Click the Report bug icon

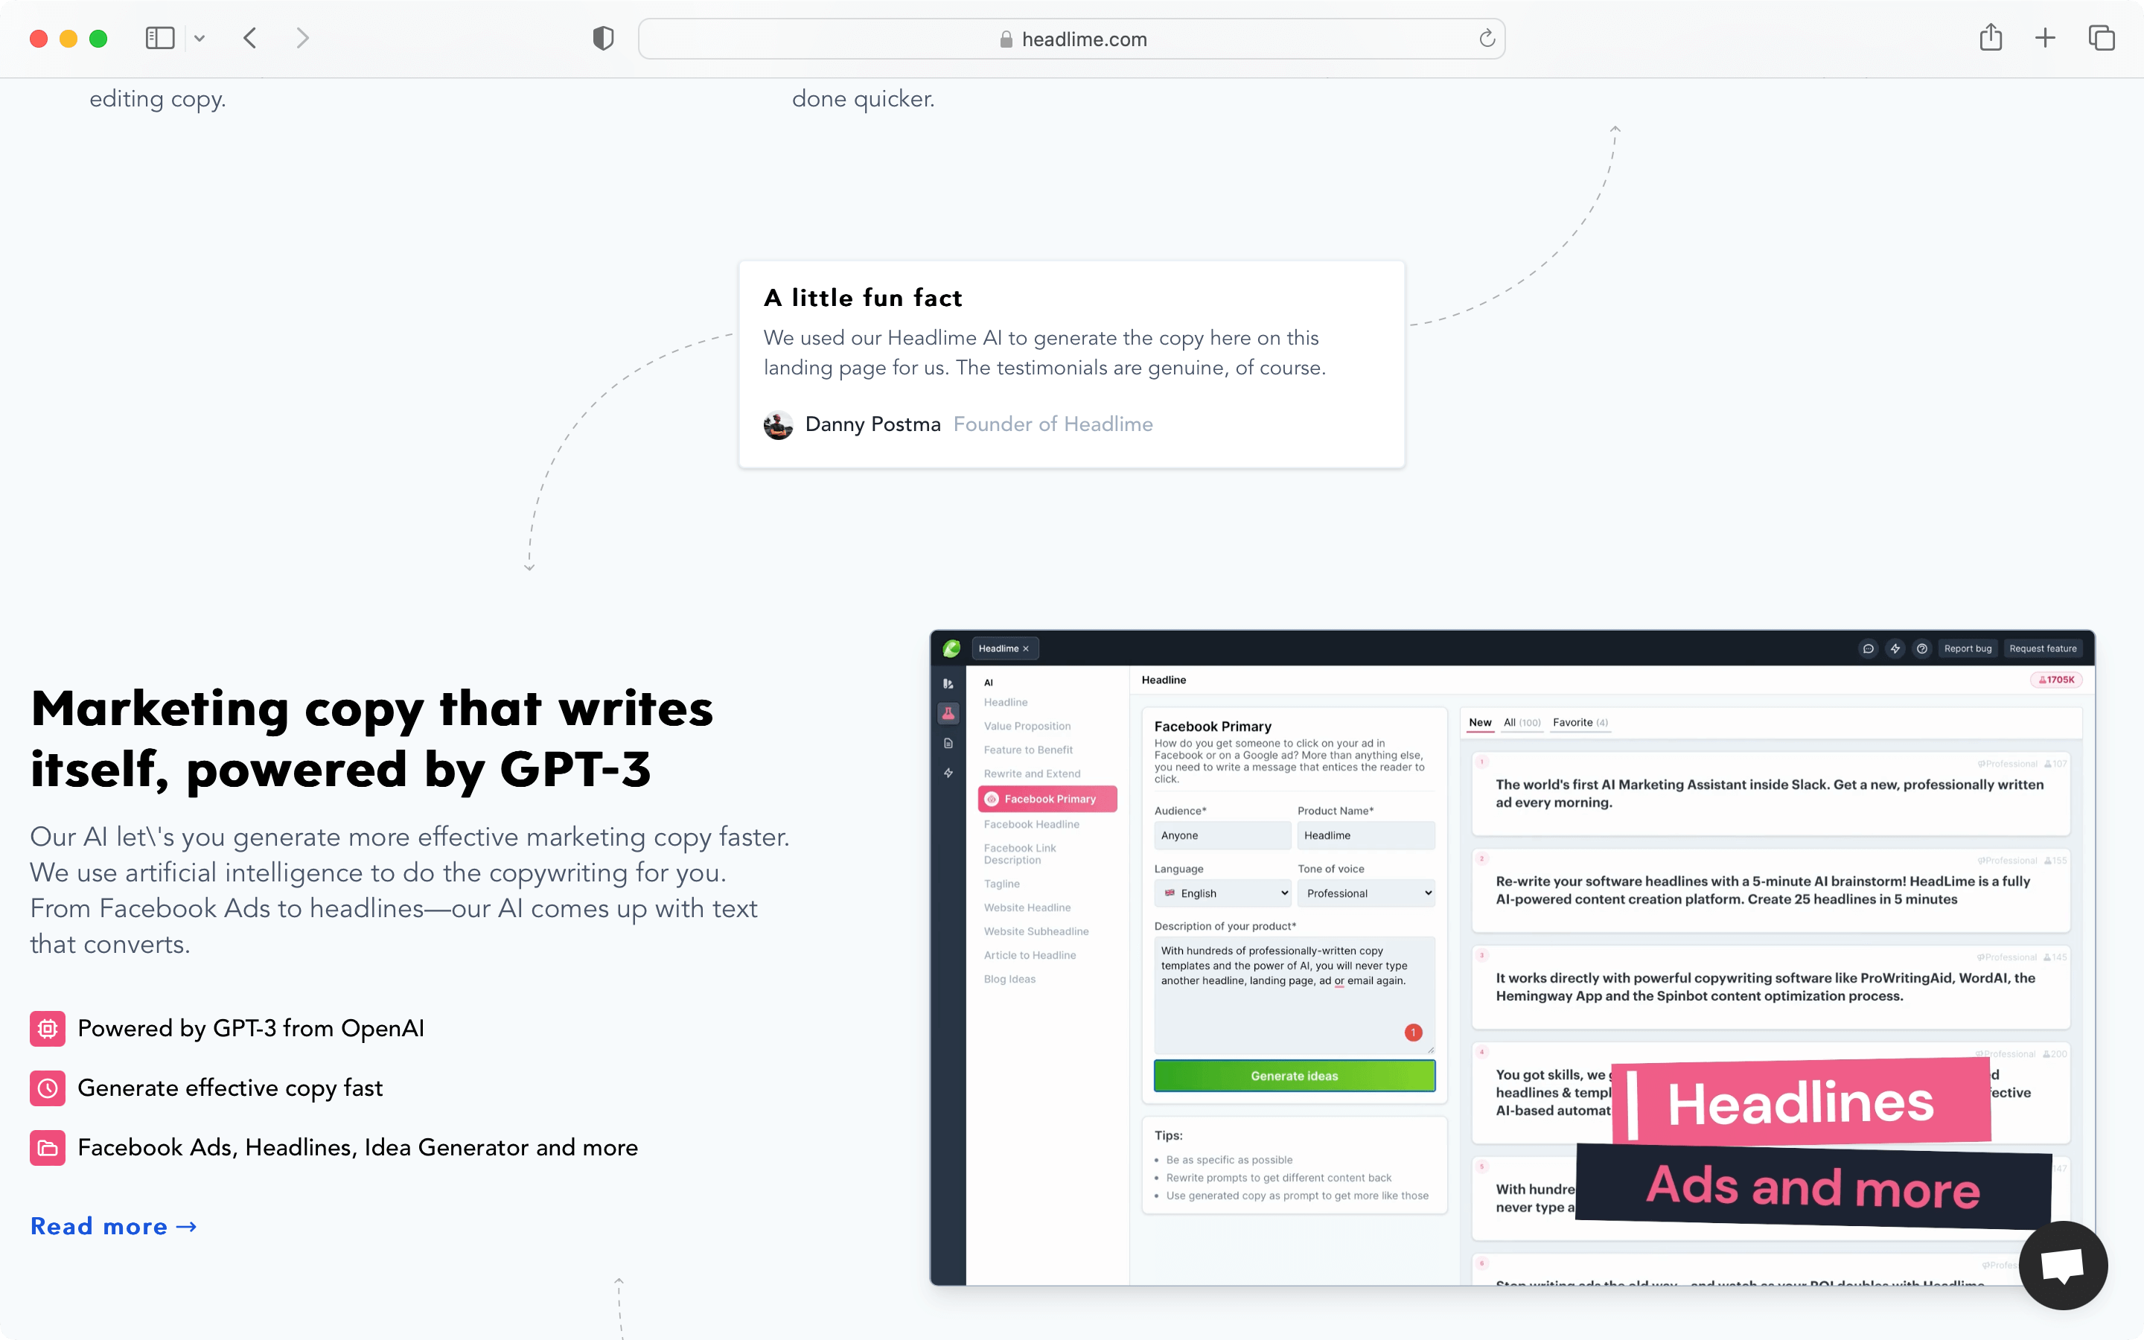[1967, 648]
